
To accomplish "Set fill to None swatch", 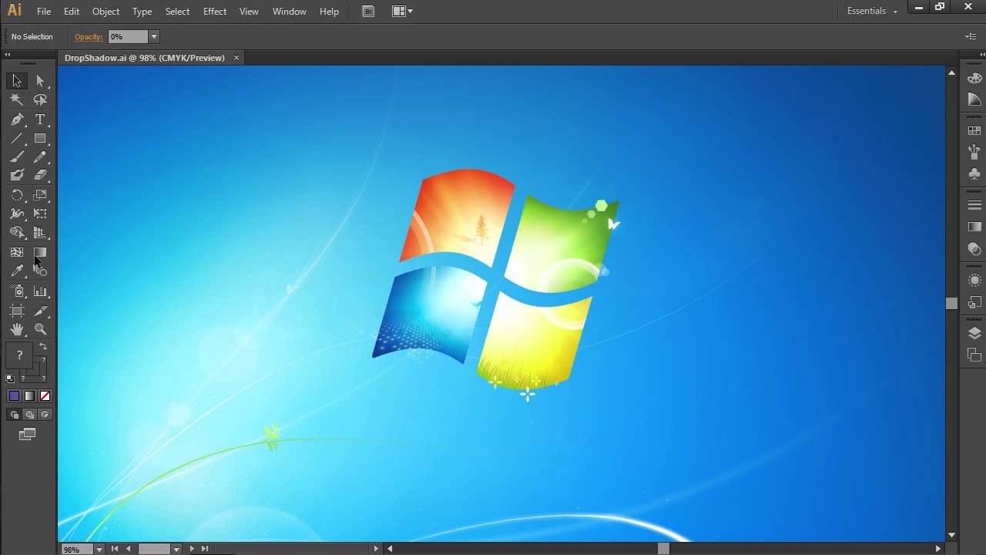I will pyautogui.click(x=45, y=396).
